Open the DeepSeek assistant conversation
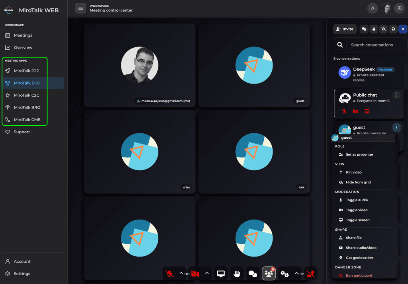This screenshot has width=408, height=284. (368, 74)
